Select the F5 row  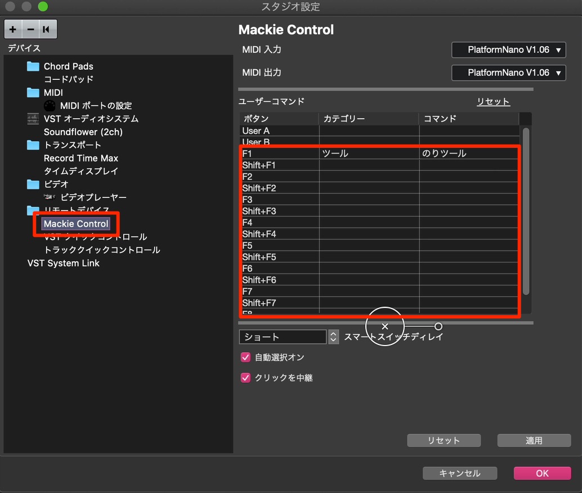point(379,246)
